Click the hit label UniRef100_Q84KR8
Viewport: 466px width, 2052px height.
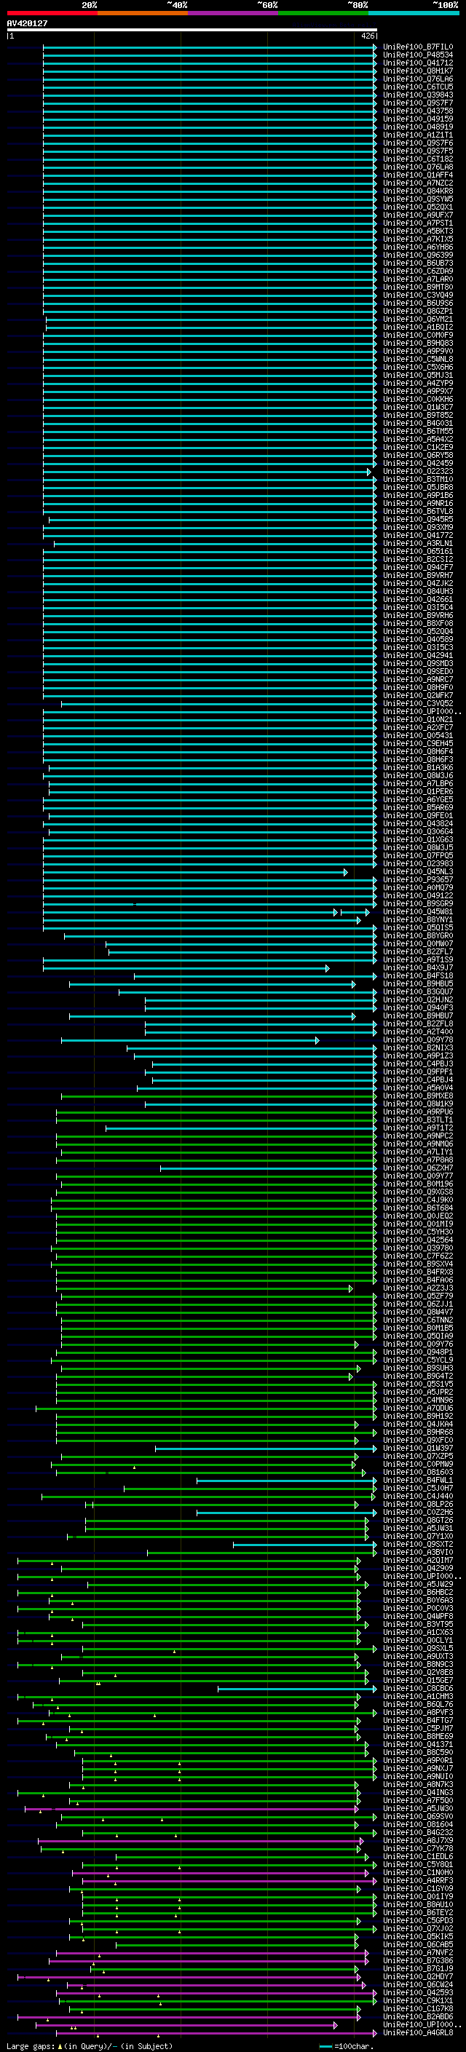point(418,191)
